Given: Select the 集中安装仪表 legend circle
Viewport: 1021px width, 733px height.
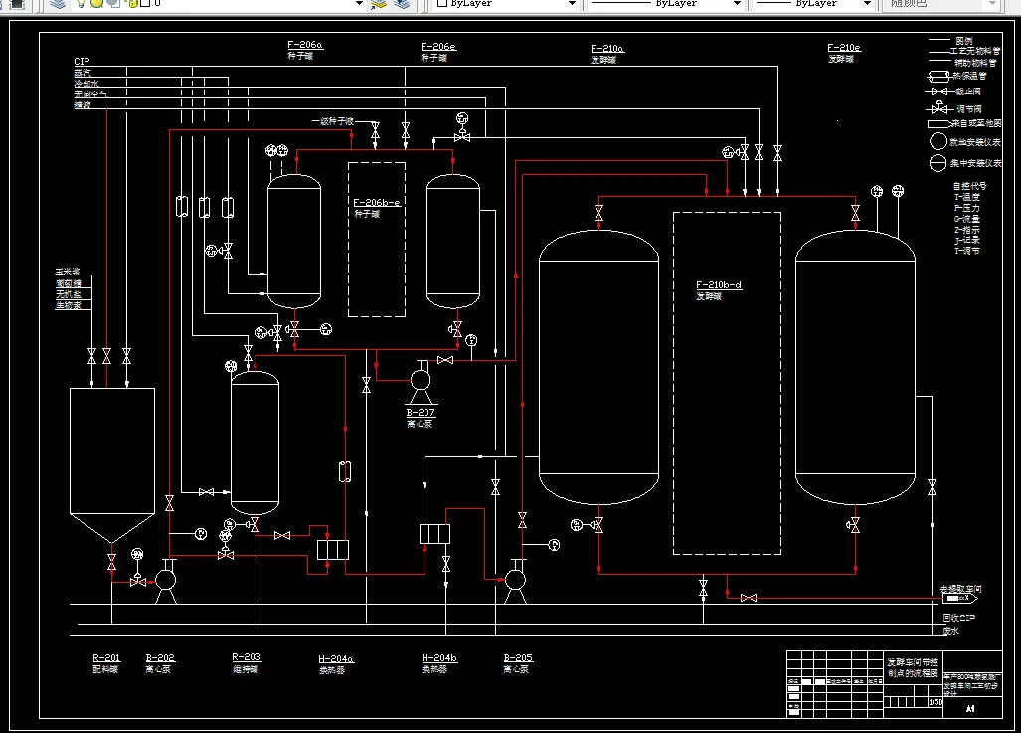Looking at the screenshot, I should coord(937,163).
